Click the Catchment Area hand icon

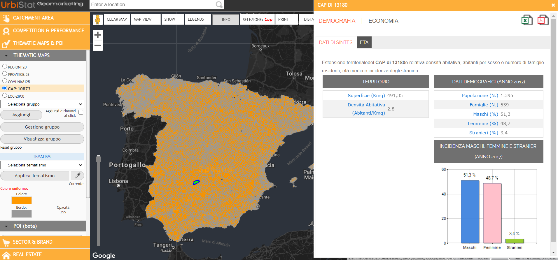[6, 18]
